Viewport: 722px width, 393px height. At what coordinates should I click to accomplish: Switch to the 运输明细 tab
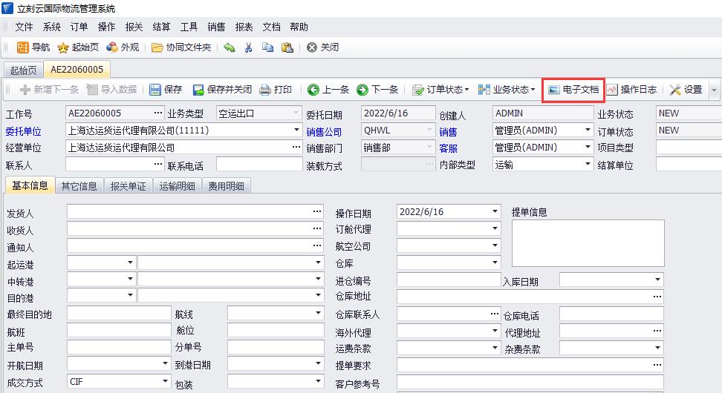coord(177,186)
